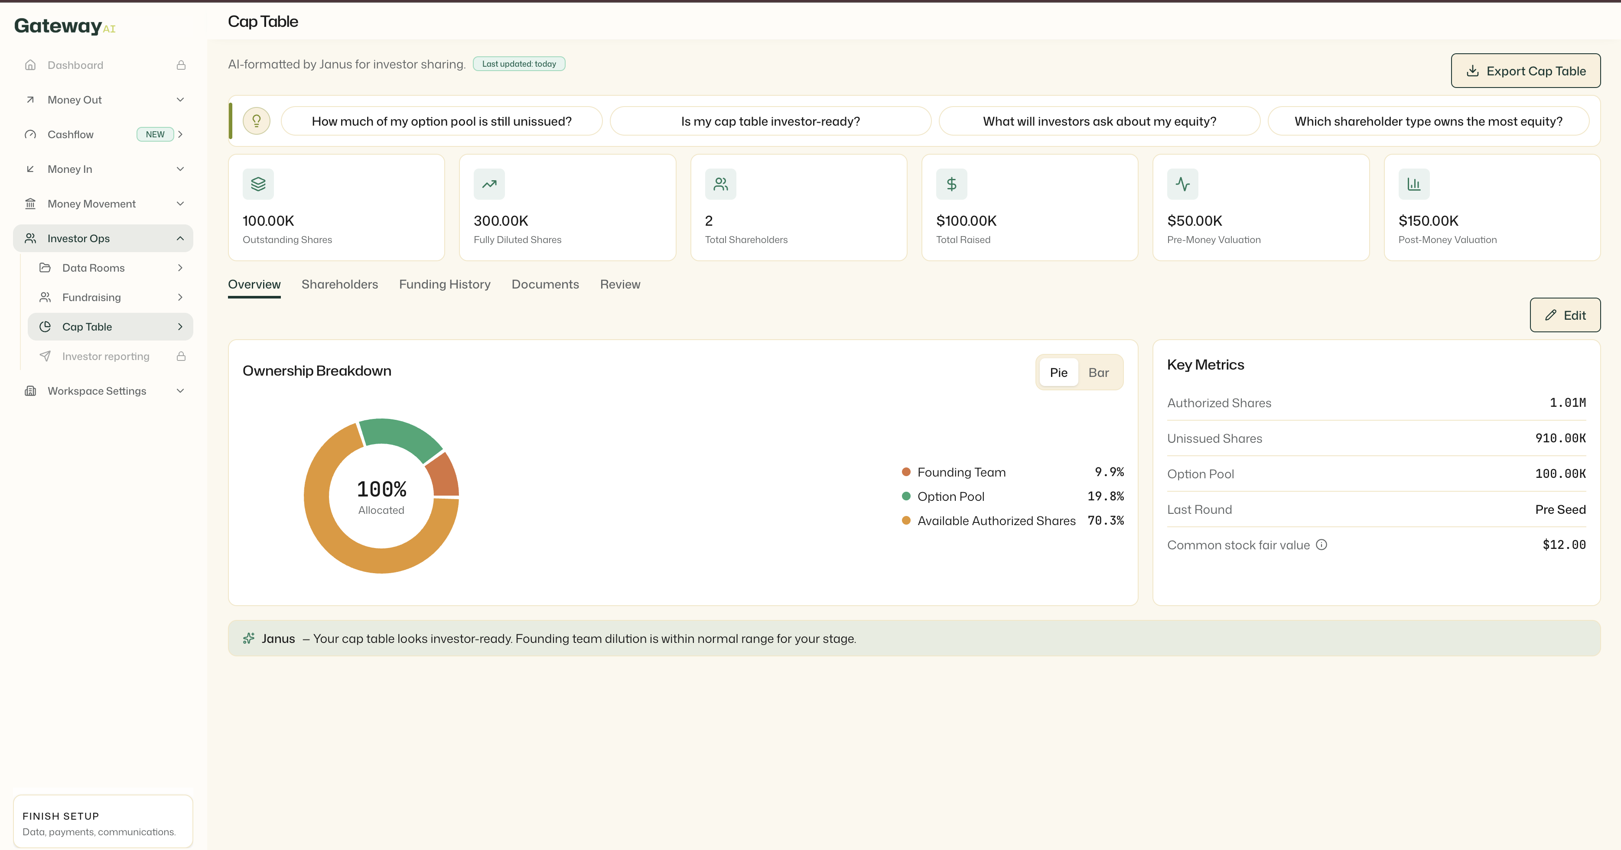
Task: Click the Janus sparkle icon
Action: (248, 638)
